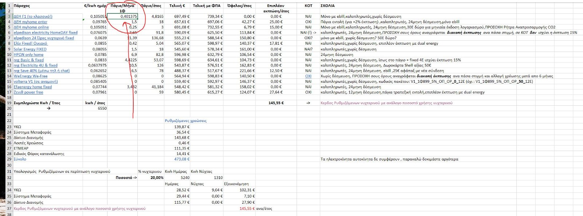Select row header 19

click(9, 103)
